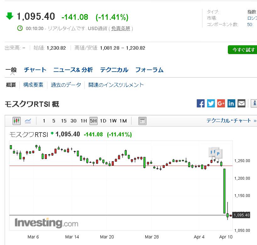Open the テクニカル・チャート link
Screen dimensions: 257x245
pos(229,121)
